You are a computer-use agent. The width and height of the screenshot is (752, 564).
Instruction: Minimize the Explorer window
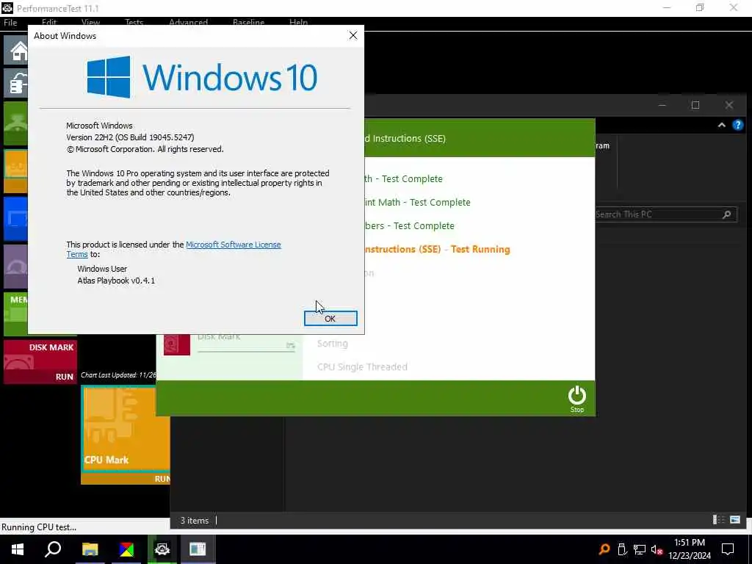pos(662,105)
